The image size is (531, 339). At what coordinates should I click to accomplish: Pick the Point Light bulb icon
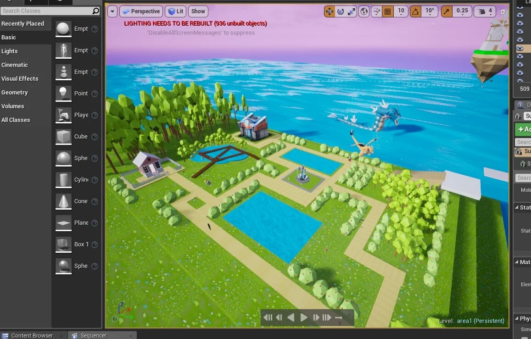[63, 94]
